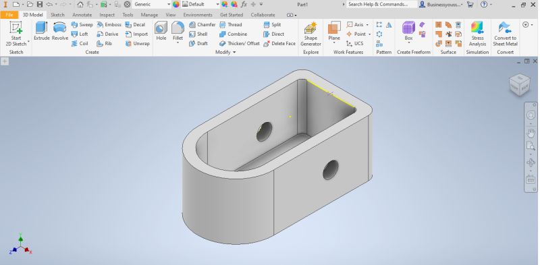Select the Fillet tool
The width and height of the screenshot is (540, 265).
coord(178,30)
